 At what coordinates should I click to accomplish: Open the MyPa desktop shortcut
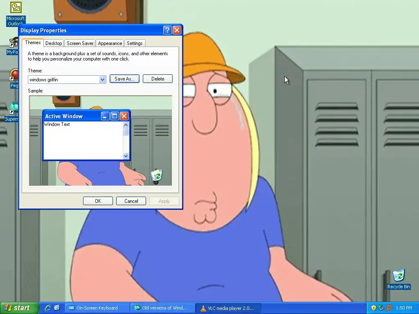tap(13, 46)
